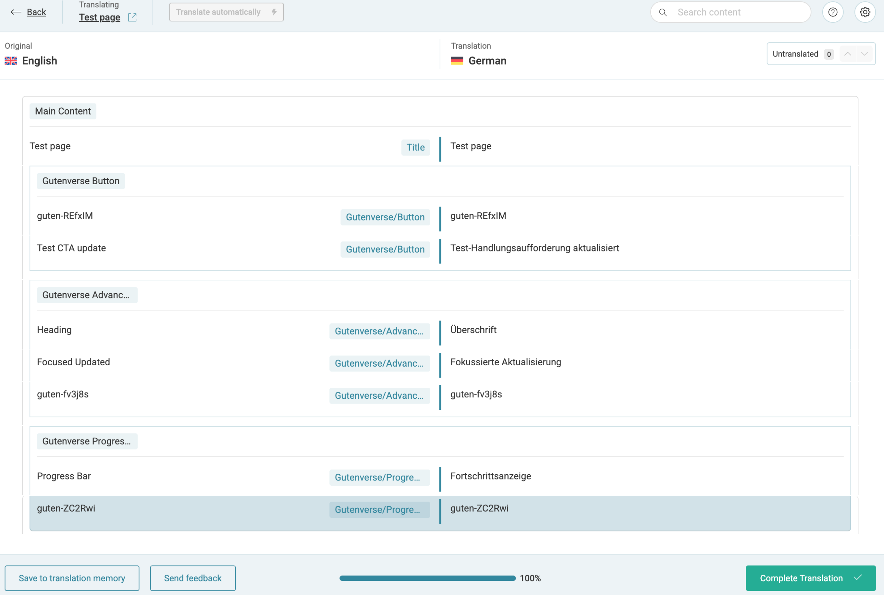
Task: Click Save to translation memory button
Action: (72, 578)
